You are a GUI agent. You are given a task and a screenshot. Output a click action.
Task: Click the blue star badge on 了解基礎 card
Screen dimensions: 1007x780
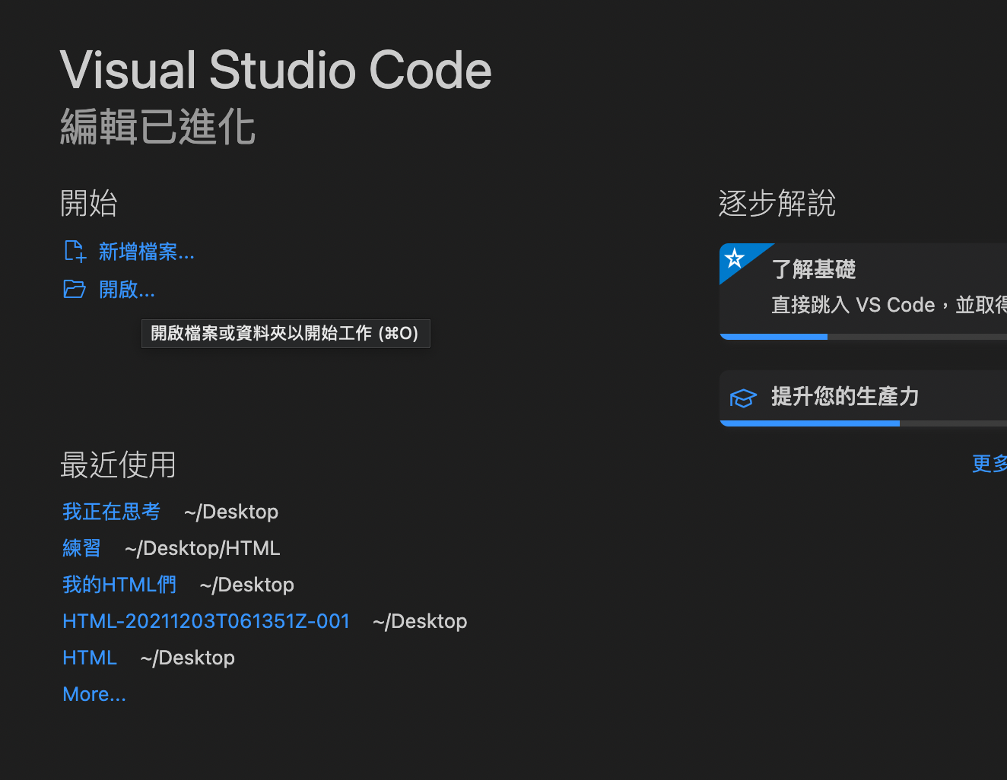[x=735, y=258]
